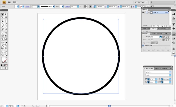Screen dimensions: 176x107
Task: Click Make/Release Clipping Mask in Layers panel
Action: (154, 26)
